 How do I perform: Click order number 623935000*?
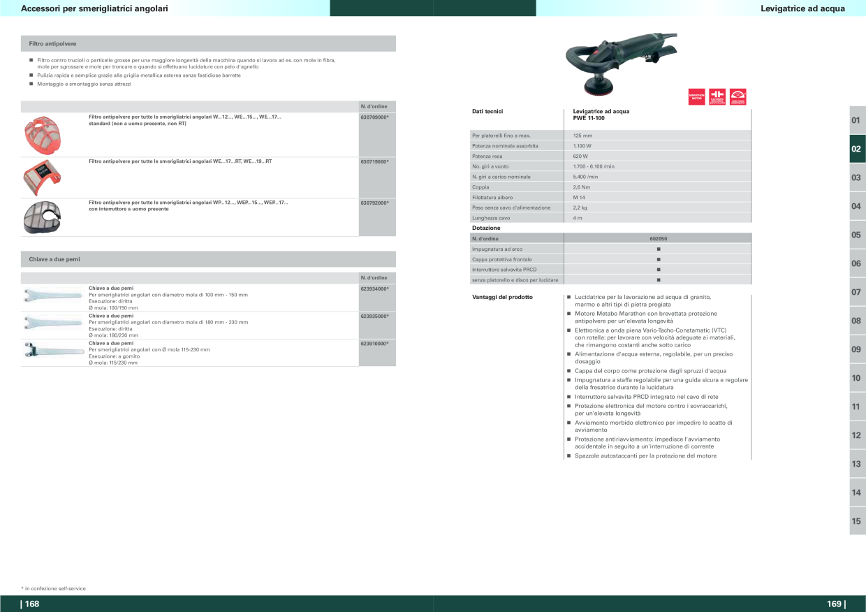[375, 316]
